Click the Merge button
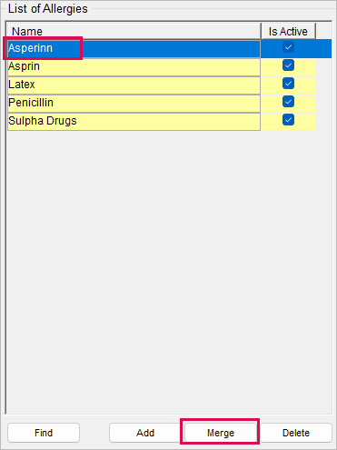 click(x=221, y=433)
